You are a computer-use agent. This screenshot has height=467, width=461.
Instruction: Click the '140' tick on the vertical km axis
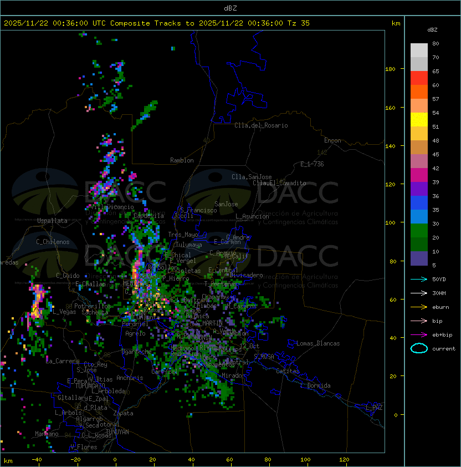pos(390,146)
